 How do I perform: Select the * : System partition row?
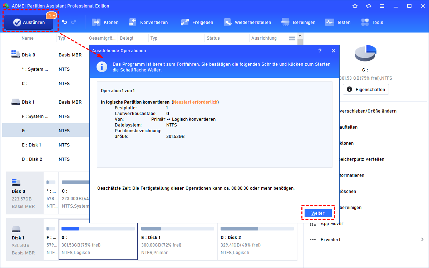(46, 69)
